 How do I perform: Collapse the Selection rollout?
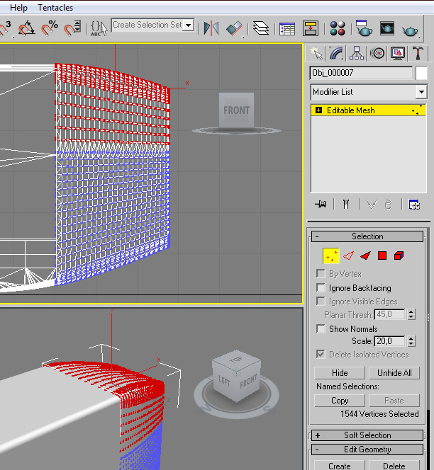pos(367,236)
